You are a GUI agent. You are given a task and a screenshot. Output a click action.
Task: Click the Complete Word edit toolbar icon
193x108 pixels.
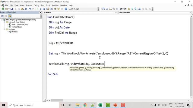coord(117,9)
